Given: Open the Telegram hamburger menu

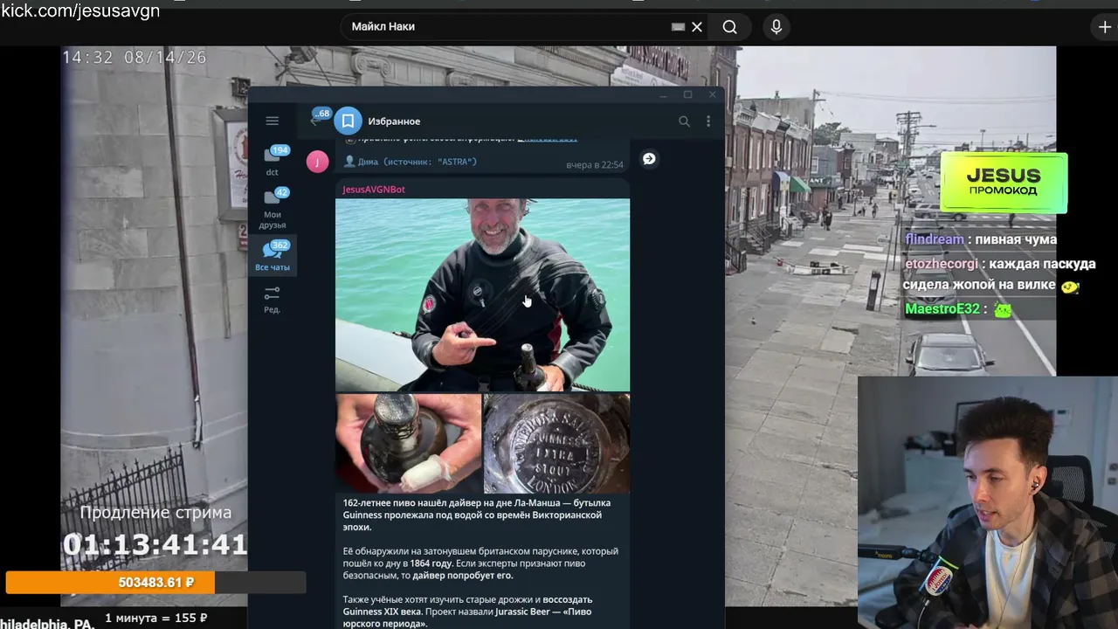Looking at the screenshot, I should (272, 121).
